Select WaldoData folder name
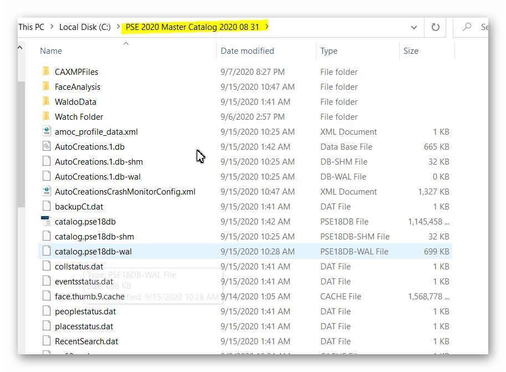Viewport: 506px width, 372px height. [75, 102]
